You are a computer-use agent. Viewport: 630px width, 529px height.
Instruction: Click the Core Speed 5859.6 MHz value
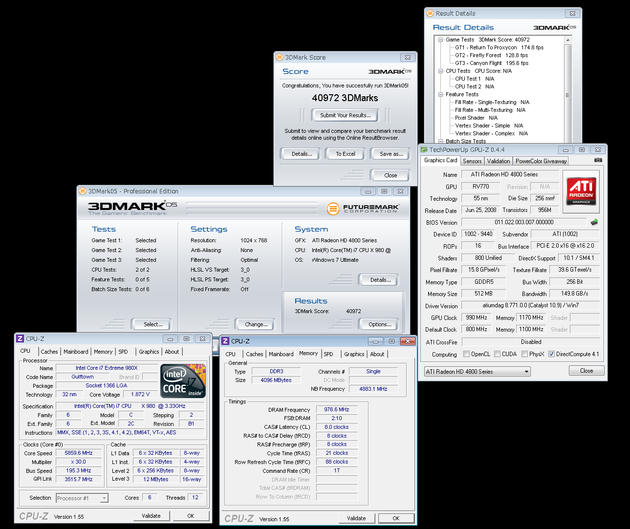point(79,453)
